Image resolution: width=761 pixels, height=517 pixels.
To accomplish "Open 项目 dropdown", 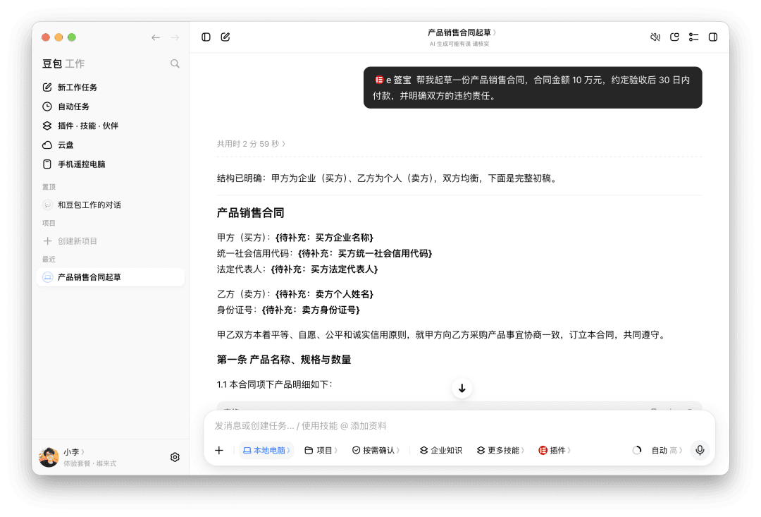I will 321,451.
